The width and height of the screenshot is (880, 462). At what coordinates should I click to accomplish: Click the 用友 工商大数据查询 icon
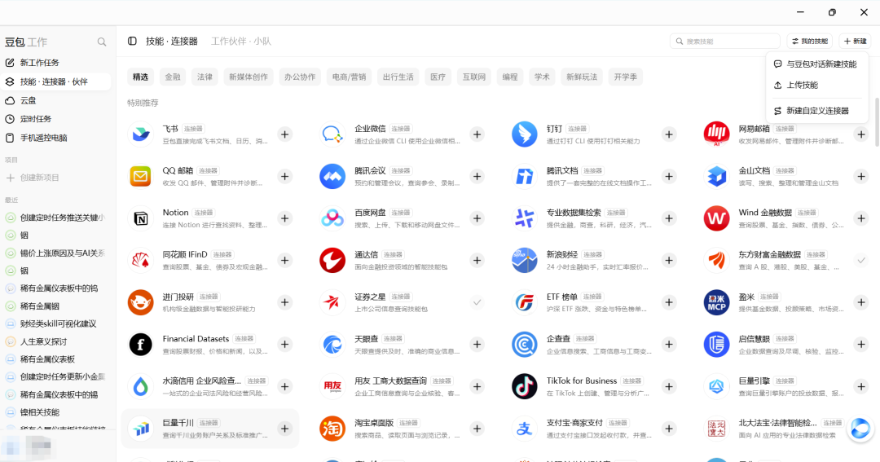[x=332, y=386]
